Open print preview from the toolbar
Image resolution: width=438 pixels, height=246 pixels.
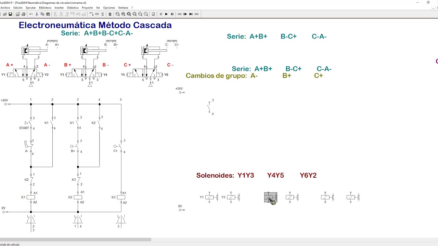point(17,14)
